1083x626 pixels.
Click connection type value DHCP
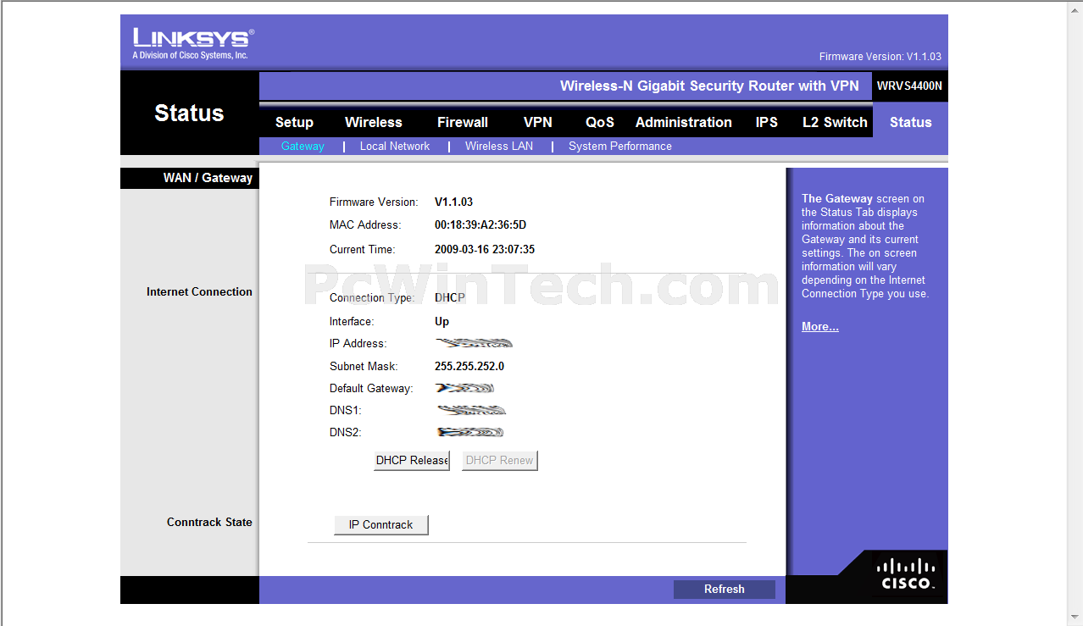click(450, 297)
